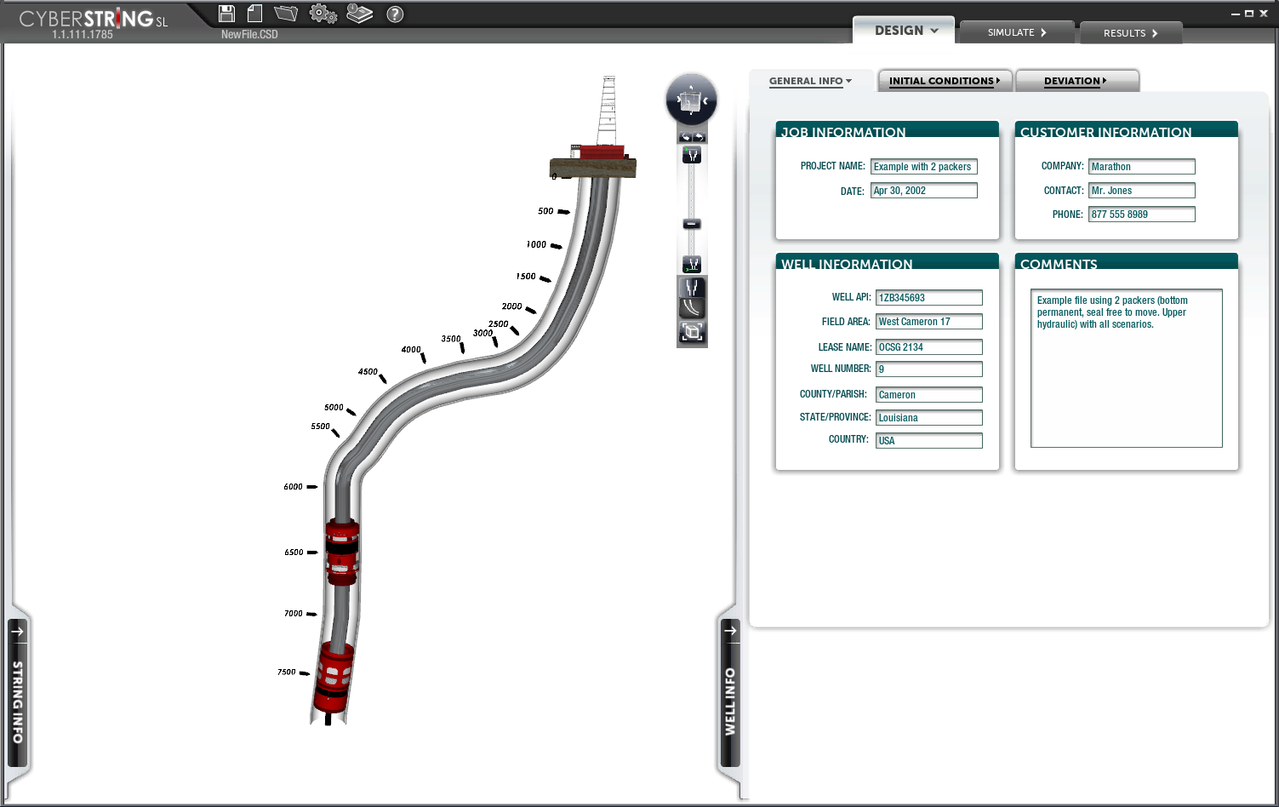Open a file using the folder icon
Image resolution: width=1279 pixels, height=807 pixels.
pos(286,14)
